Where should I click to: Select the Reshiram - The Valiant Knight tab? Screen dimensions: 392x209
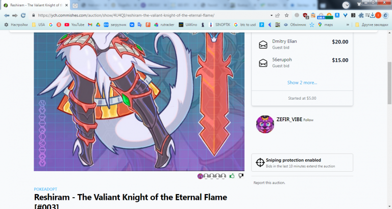click(36, 5)
